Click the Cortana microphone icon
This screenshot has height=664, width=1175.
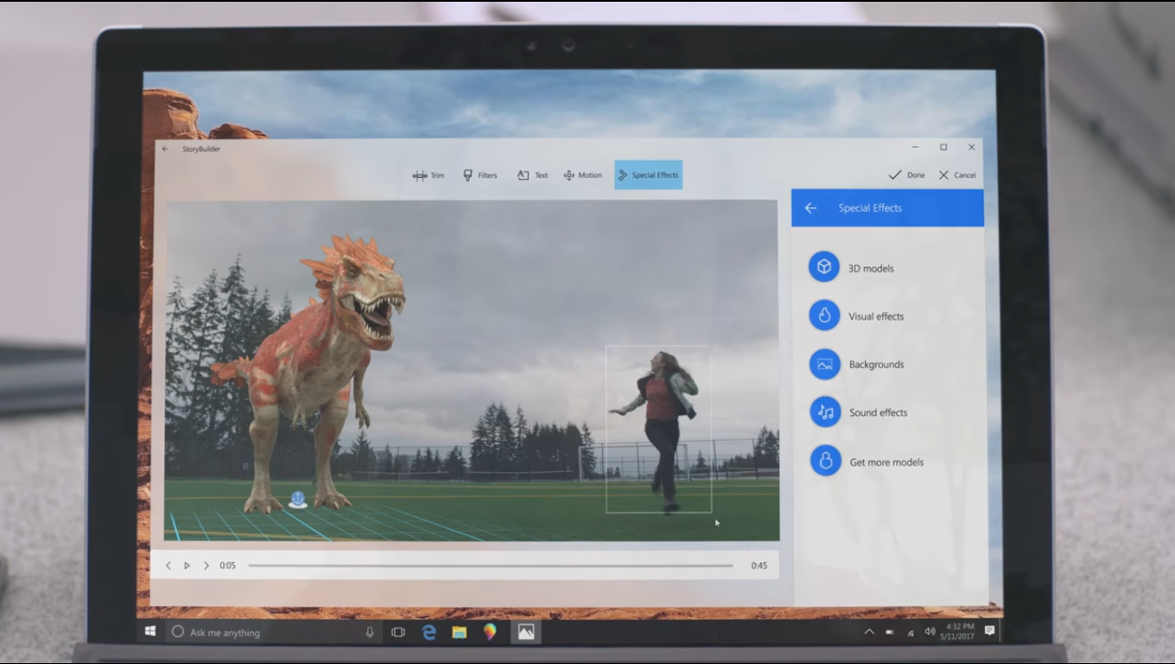(x=370, y=632)
